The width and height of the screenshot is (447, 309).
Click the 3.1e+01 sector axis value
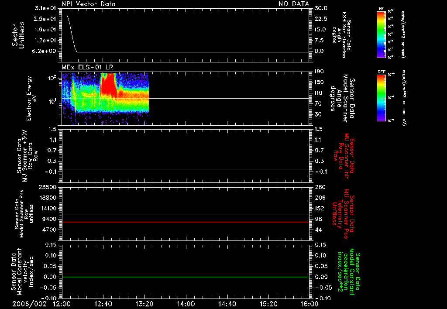(45, 8)
